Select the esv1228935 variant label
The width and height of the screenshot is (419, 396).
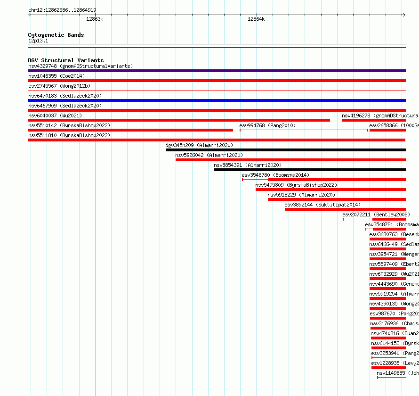coord(395,363)
